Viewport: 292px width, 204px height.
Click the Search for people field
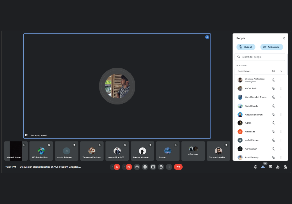click(x=260, y=57)
